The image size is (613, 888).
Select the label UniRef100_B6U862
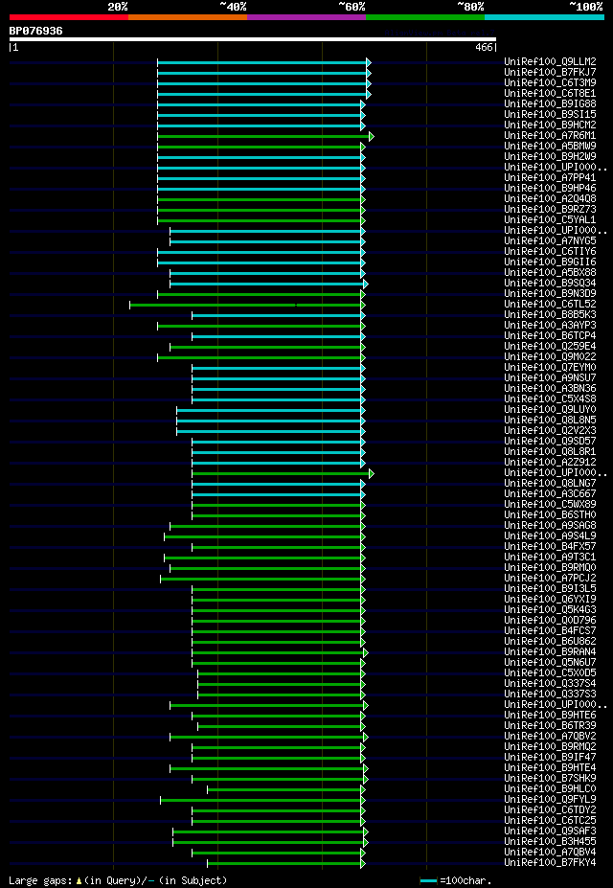(x=550, y=642)
